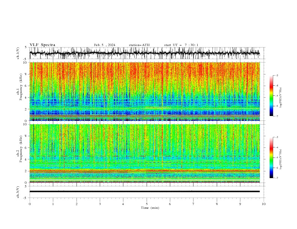Viewport: 297px width, 229px height.
Task: Click time axis tick label "9"
Action: 240,204
